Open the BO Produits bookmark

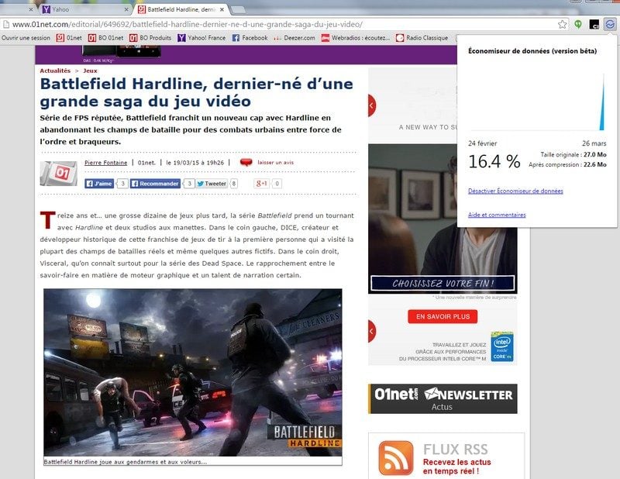(x=150, y=38)
